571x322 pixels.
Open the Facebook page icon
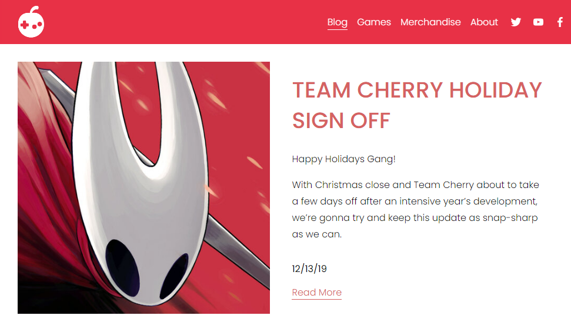560,22
